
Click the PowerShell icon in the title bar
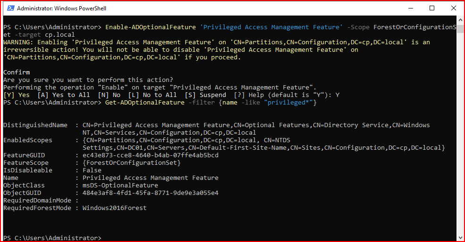[x=11, y=8]
